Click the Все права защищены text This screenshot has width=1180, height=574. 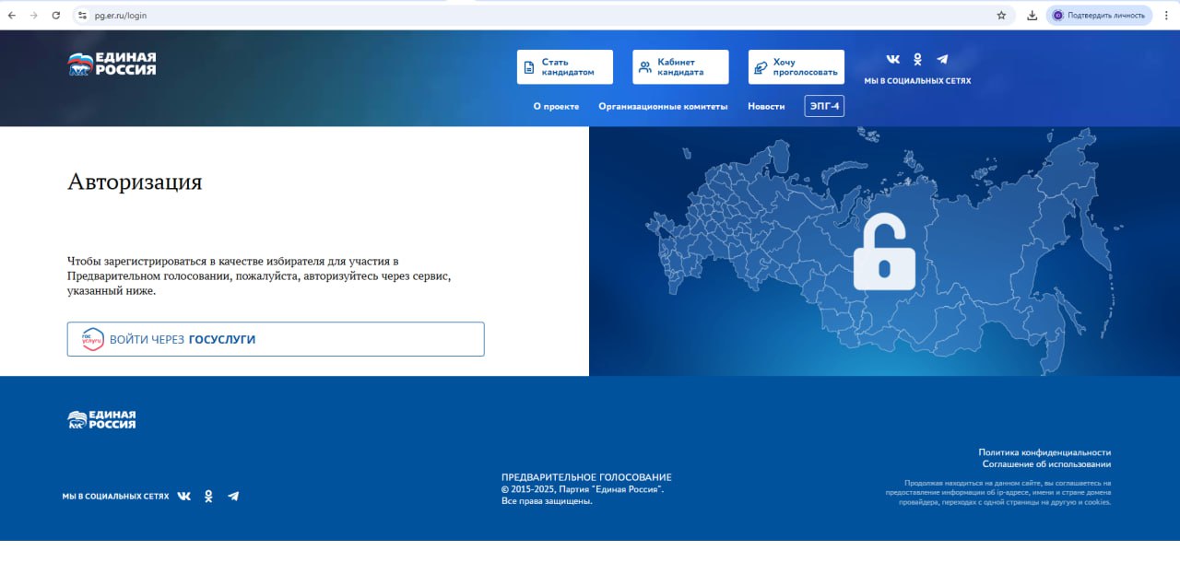[547, 501]
